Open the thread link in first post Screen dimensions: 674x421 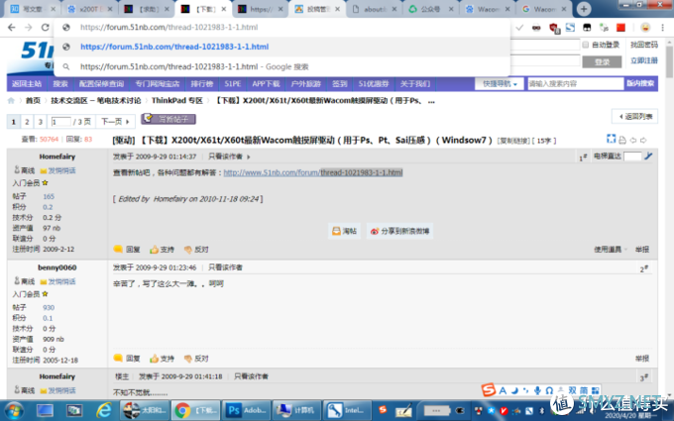313,172
